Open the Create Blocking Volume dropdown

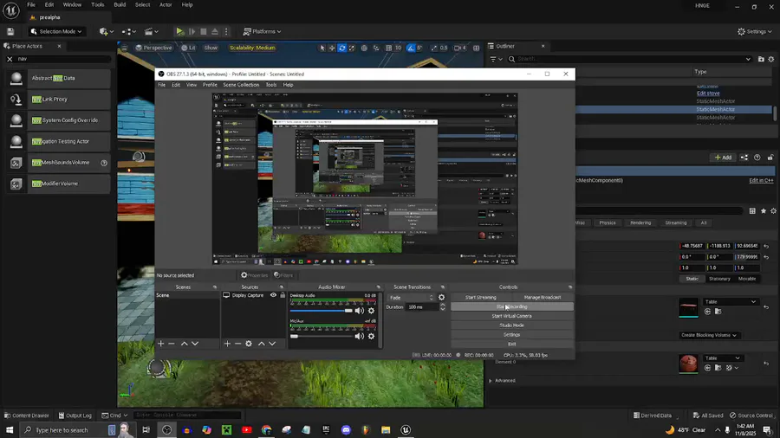tap(708, 335)
